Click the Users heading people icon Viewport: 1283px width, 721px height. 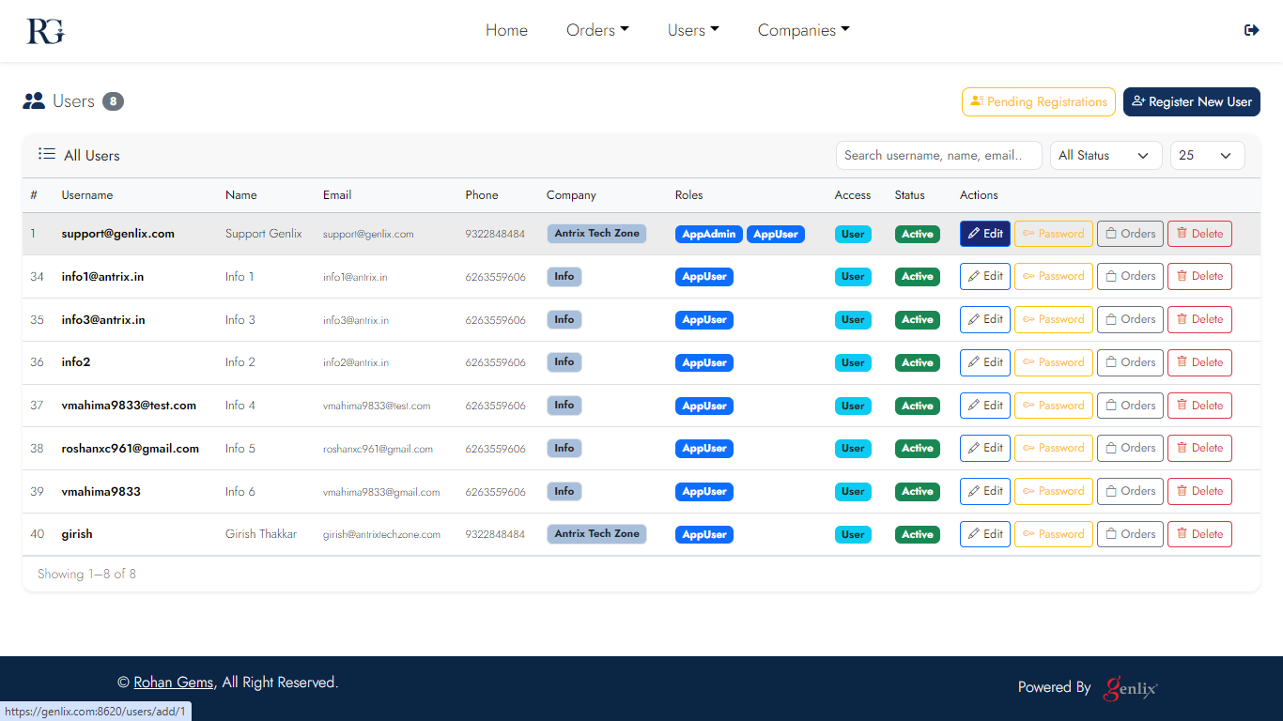34,101
